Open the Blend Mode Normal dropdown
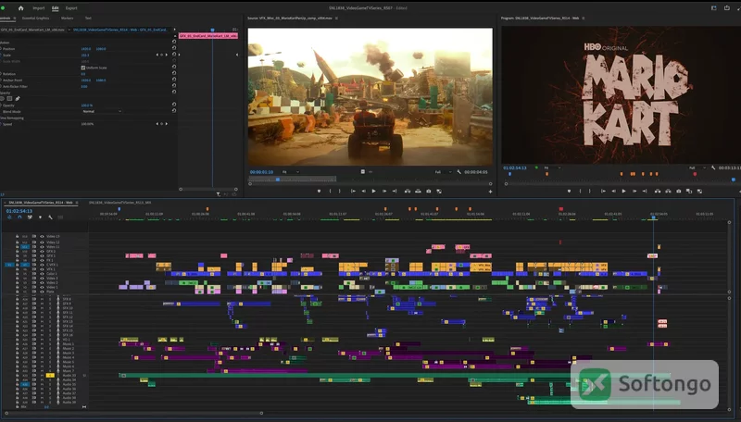Image resolution: width=741 pixels, height=422 pixels. click(102, 111)
